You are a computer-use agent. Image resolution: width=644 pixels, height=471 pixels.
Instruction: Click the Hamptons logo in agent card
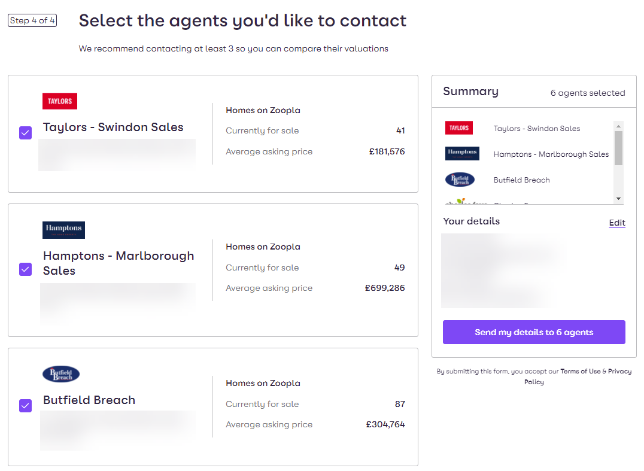pyautogui.click(x=63, y=230)
